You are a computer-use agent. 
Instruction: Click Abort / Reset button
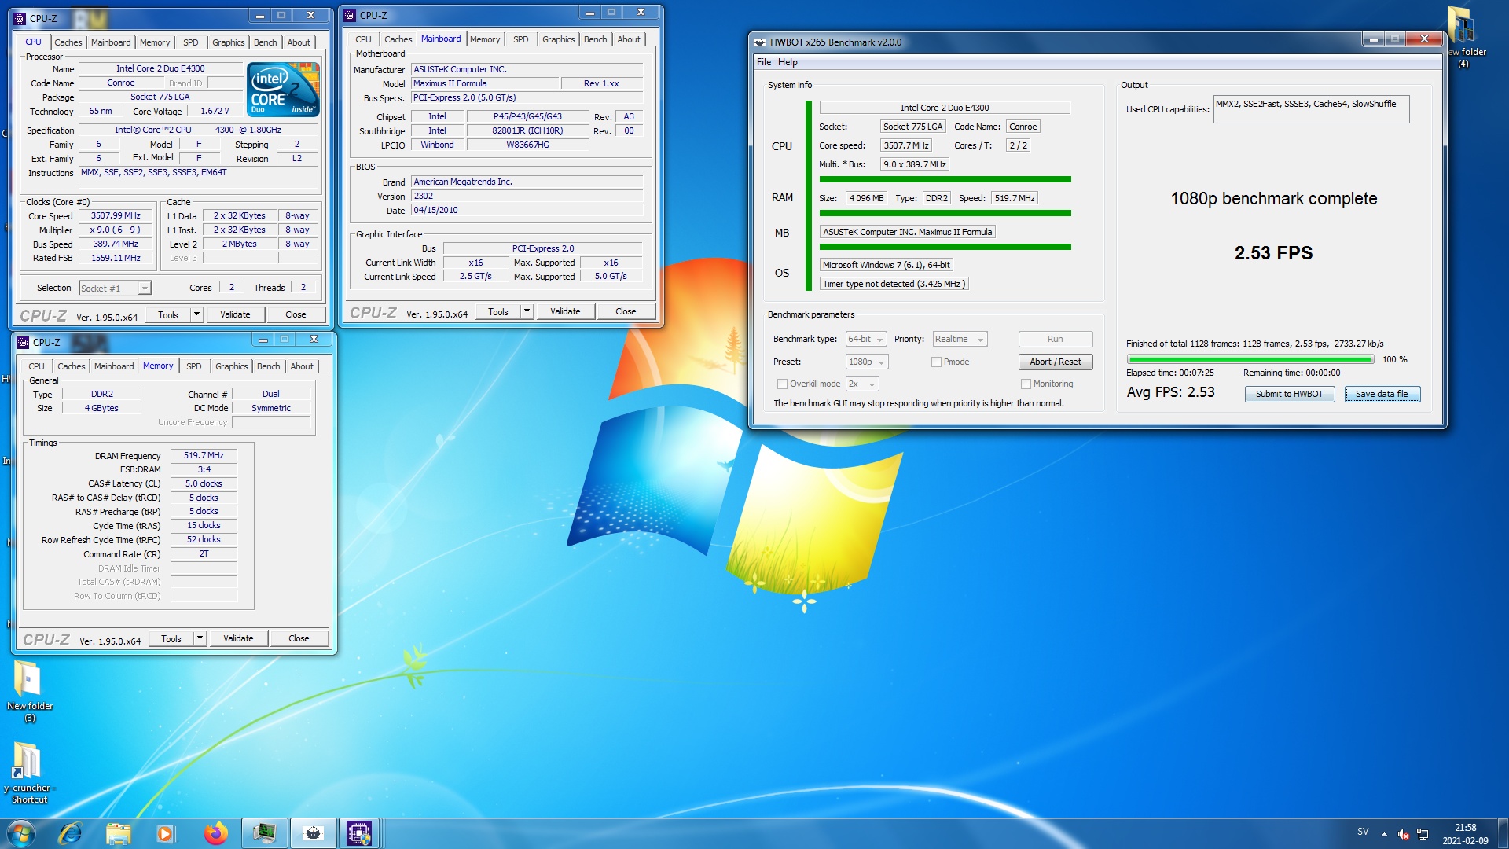pos(1056,362)
